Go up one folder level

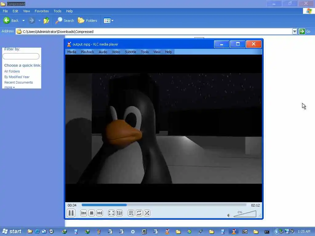coord(46,21)
